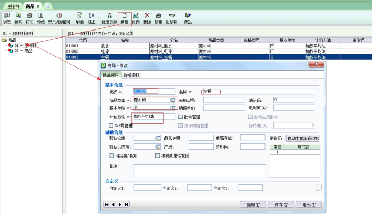Switch to the 主控台 tab

pyautogui.click(x=12, y=5)
